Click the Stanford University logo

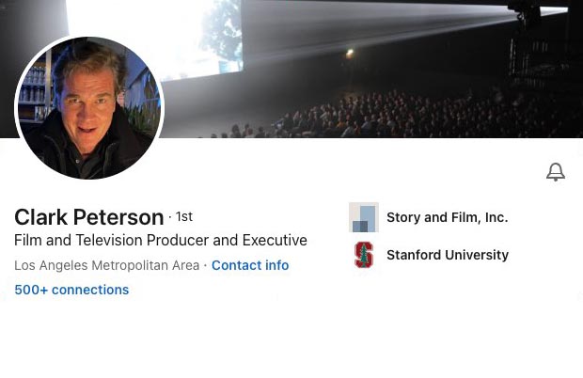363,255
